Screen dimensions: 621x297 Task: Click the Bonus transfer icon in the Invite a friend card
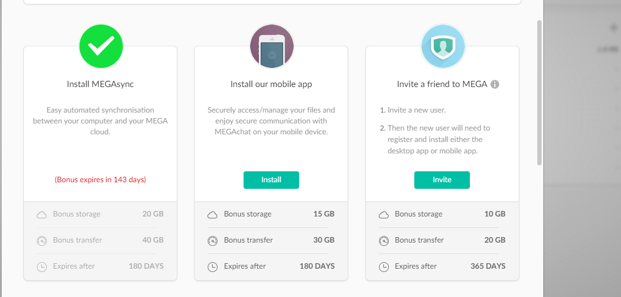click(384, 240)
